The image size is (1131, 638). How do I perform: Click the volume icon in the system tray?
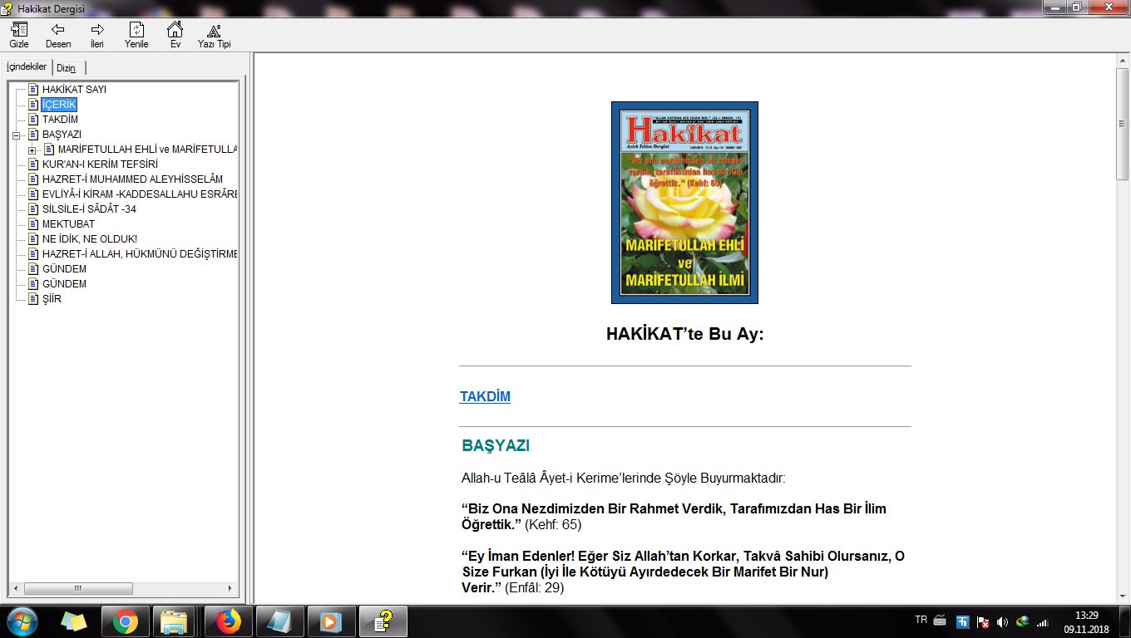pos(1001,621)
